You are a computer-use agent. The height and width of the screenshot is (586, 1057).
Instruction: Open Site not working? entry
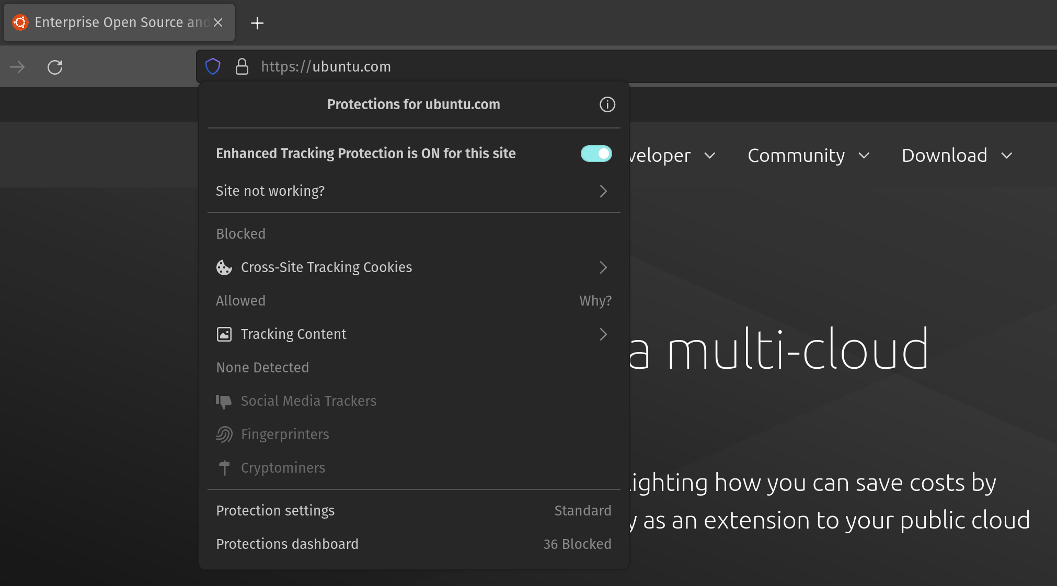[x=413, y=191]
